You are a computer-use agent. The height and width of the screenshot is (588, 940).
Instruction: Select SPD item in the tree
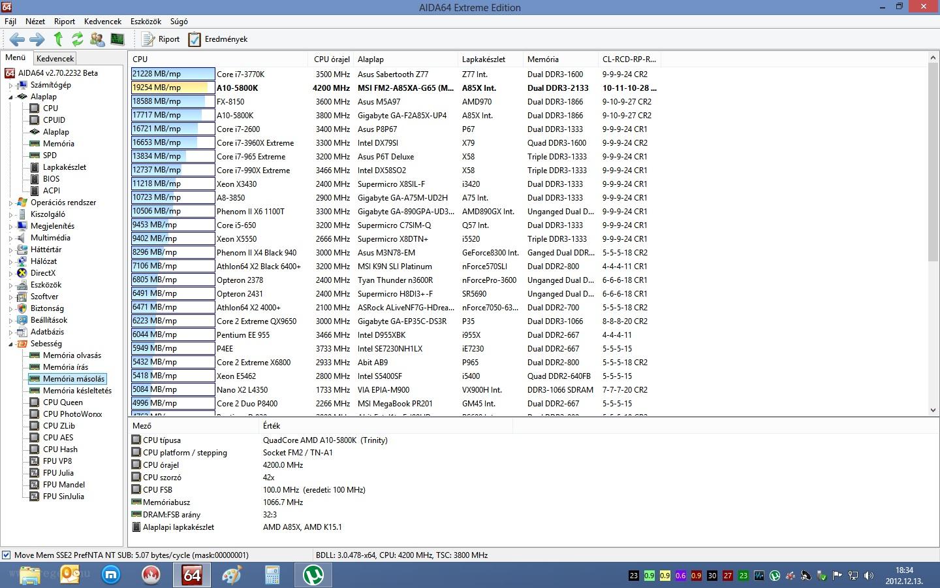pyautogui.click(x=50, y=155)
